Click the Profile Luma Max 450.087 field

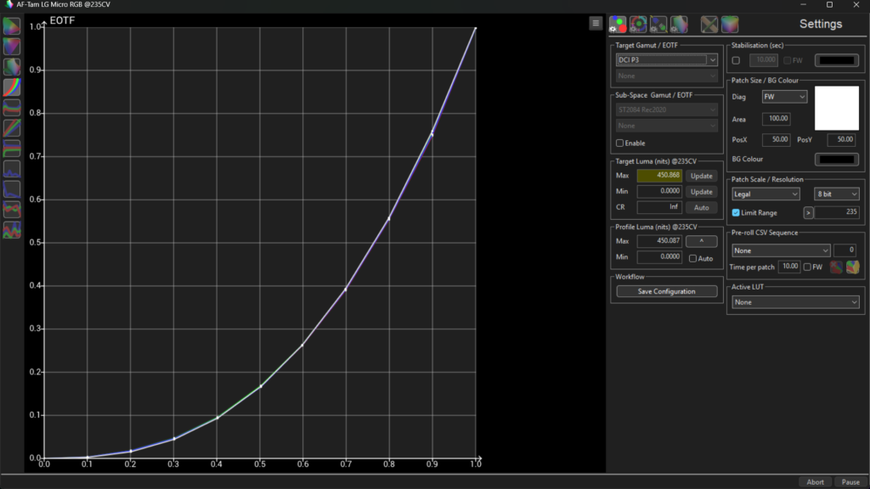(659, 241)
